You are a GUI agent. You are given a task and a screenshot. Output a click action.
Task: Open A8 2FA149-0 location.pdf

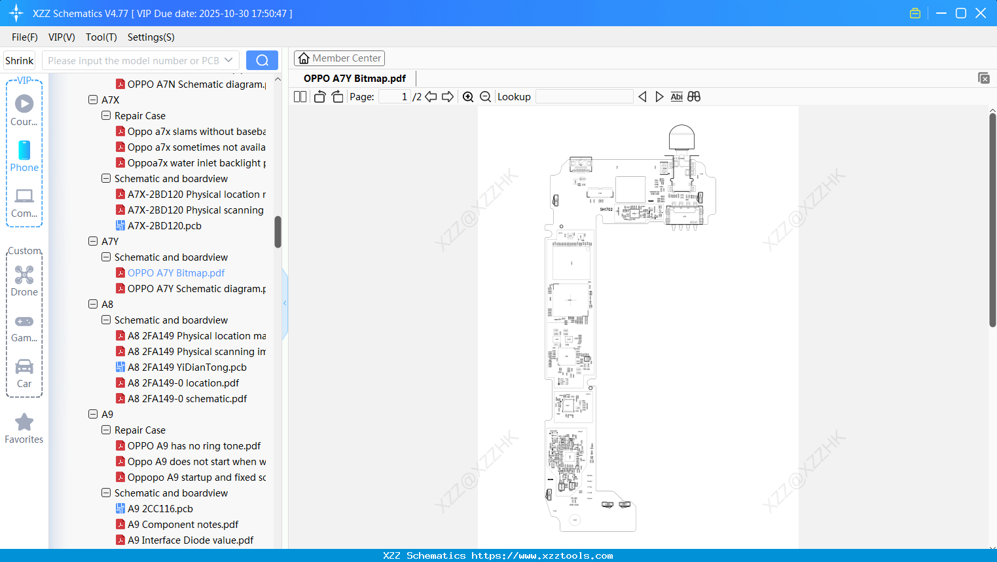[183, 383]
